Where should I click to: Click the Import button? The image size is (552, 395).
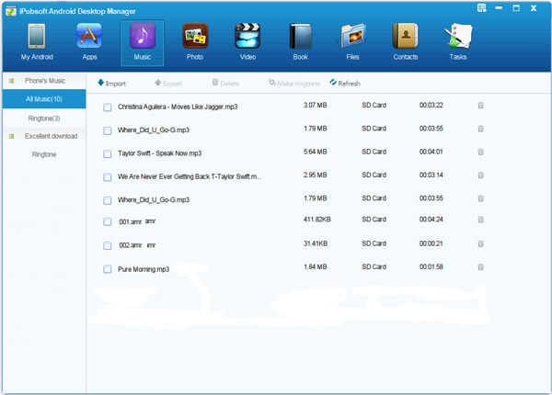pyautogui.click(x=111, y=84)
